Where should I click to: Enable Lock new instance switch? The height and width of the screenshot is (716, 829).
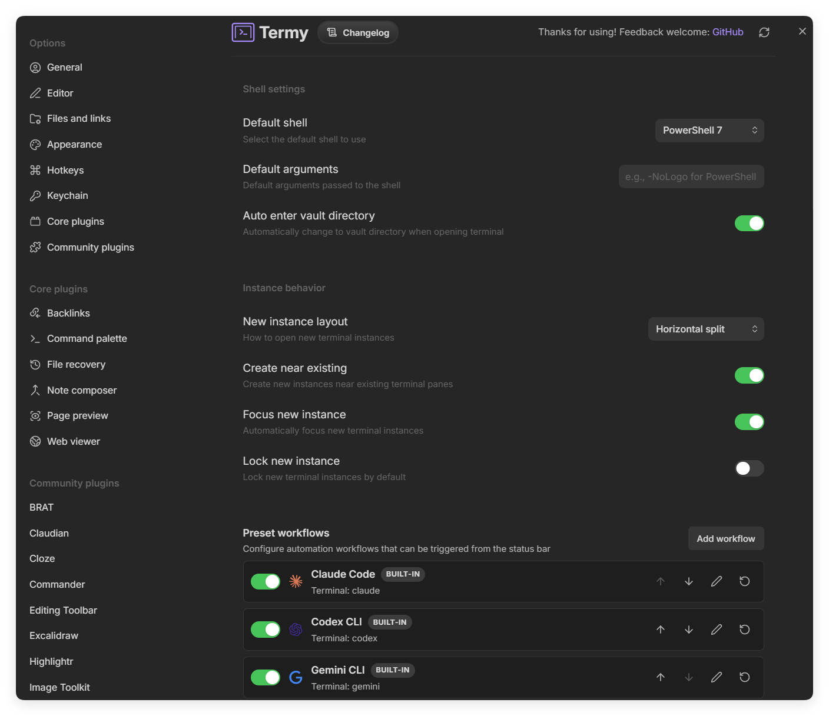pos(750,468)
